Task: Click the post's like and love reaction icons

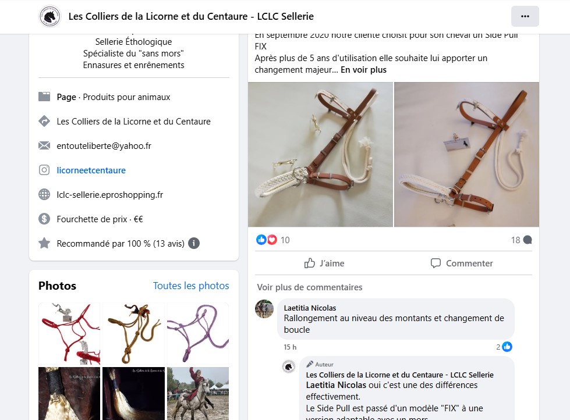Action: (267, 240)
